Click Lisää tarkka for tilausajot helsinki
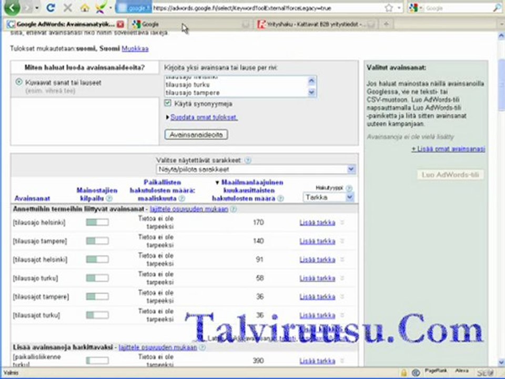505x379 pixels. click(317, 260)
